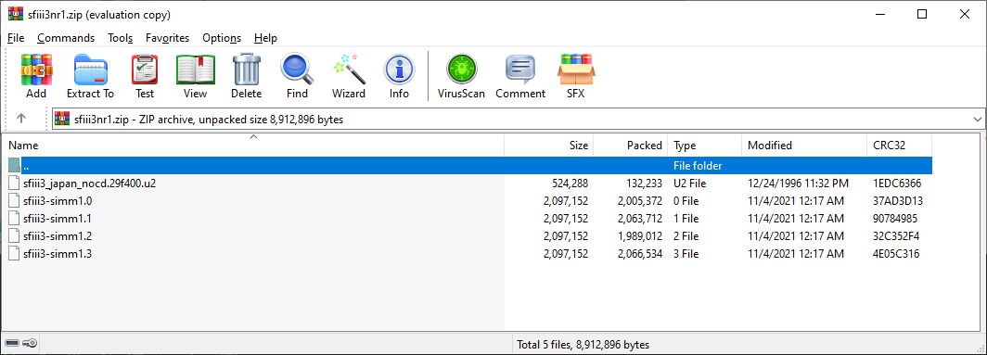
Task: Click WinRAR icon in title bar
Action: coord(15,14)
